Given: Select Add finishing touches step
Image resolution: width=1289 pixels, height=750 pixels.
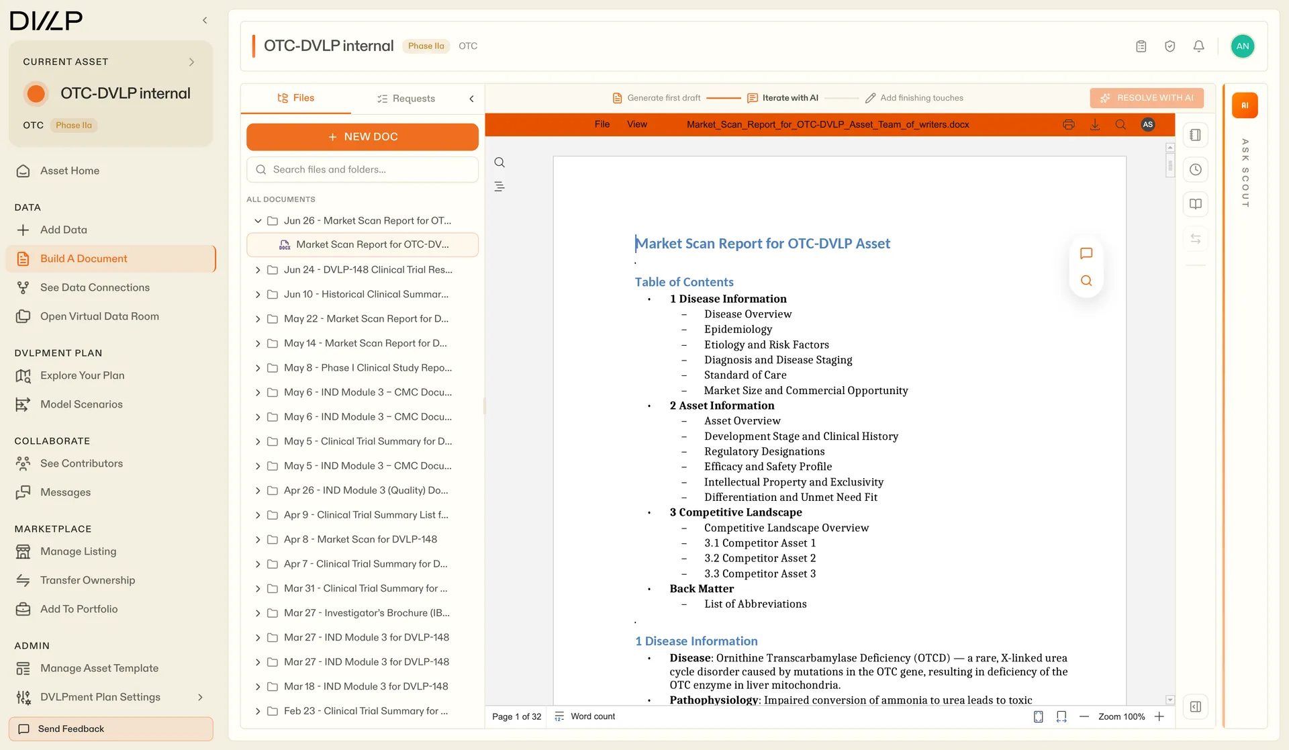Looking at the screenshot, I should coord(914,98).
